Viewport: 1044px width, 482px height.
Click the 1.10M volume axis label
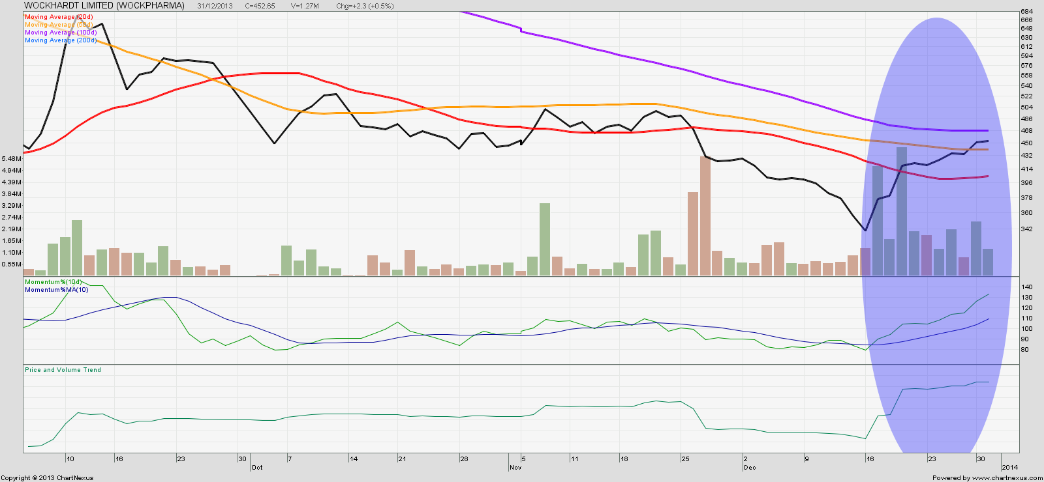pos(12,253)
